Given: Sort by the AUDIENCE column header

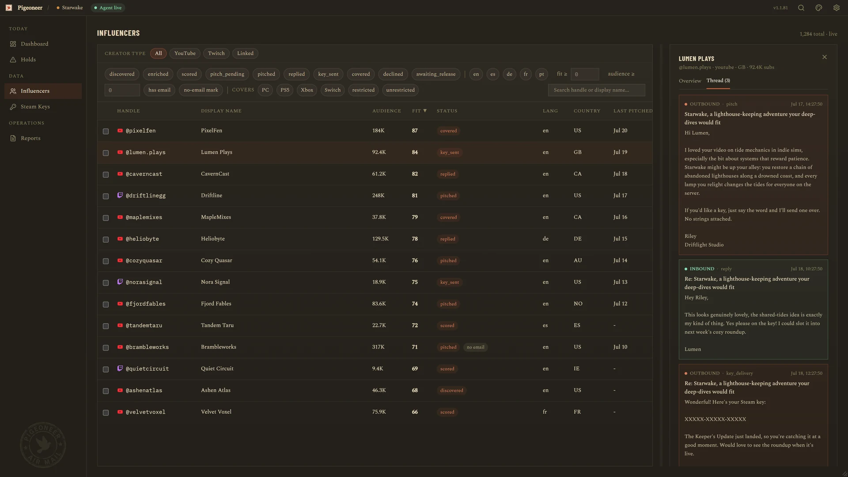Looking at the screenshot, I should (386, 111).
